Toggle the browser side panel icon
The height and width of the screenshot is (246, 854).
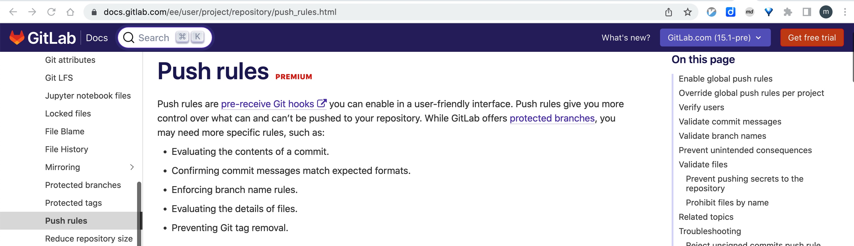pos(807,12)
